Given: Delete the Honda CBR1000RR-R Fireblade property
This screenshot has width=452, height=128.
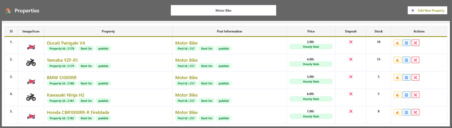Looking at the screenshot, I should tap(415, 112).
